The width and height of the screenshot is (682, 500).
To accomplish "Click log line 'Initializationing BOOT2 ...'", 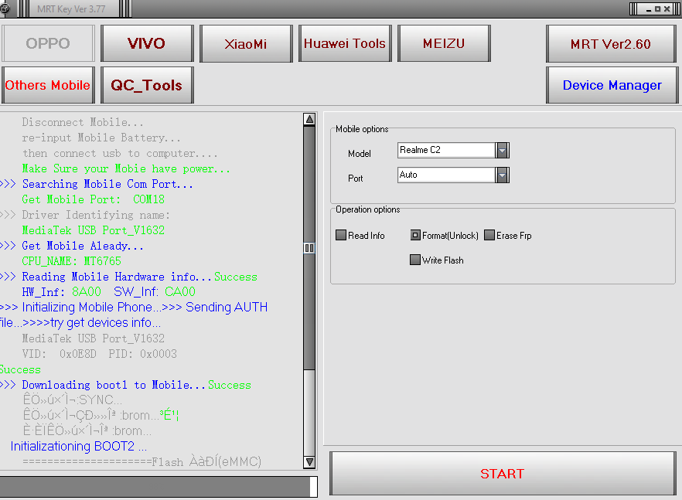I will point(79,447).
